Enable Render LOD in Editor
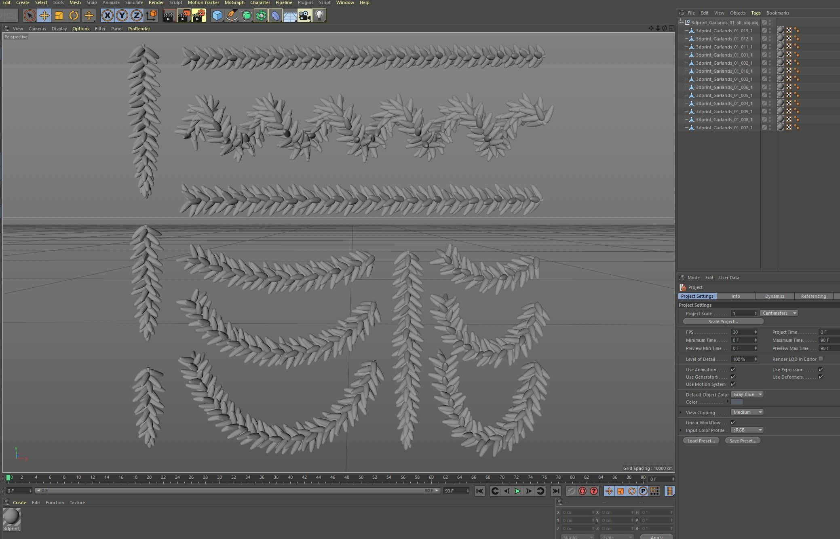 click(821, 359)
